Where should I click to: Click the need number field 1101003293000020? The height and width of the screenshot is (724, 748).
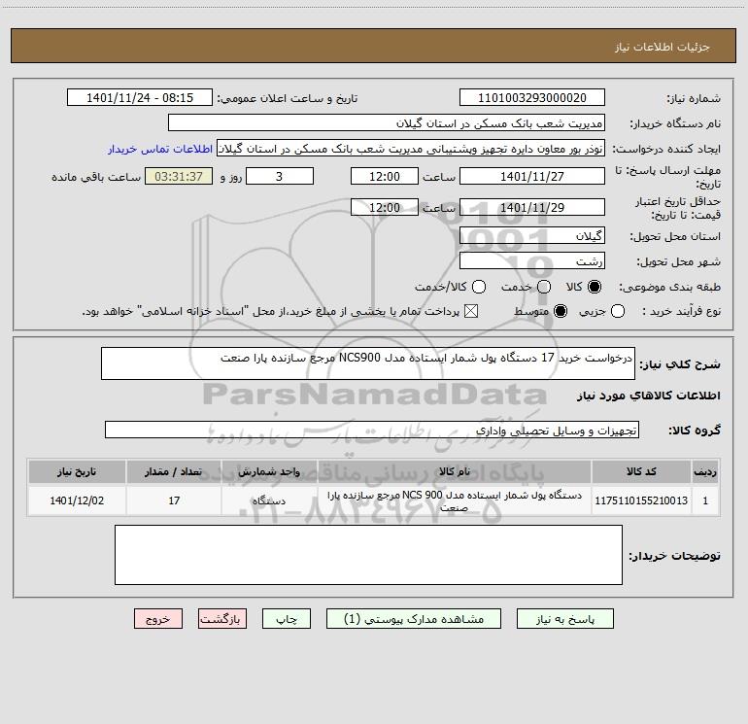[x=532, y=98]
